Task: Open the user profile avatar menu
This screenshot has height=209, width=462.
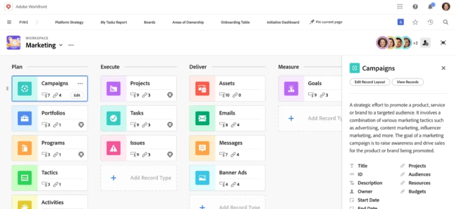Action: click(446, 6)
